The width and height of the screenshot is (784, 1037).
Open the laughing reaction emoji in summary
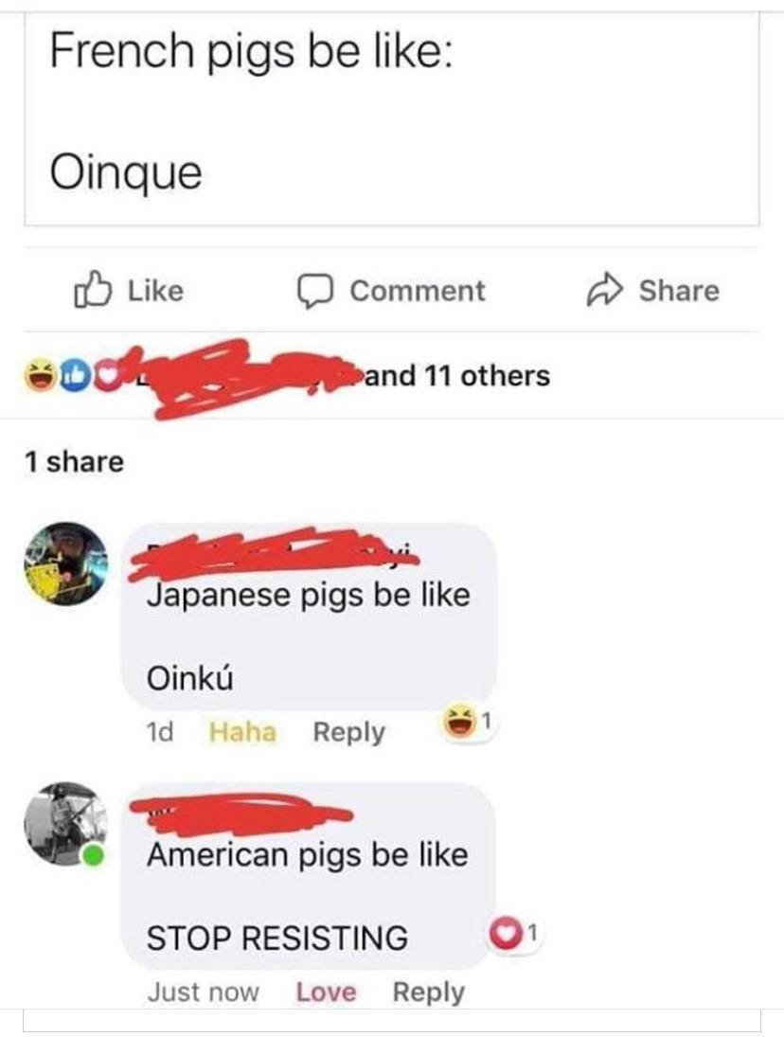(41, 375)
